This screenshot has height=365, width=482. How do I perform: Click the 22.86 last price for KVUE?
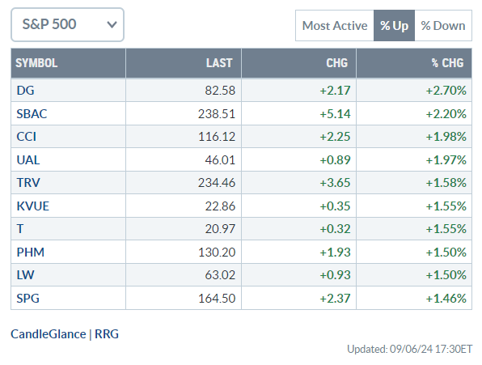[x=220, y=206]
